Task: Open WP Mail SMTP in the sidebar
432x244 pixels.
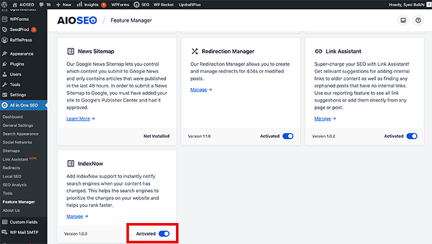Action: 24,233
